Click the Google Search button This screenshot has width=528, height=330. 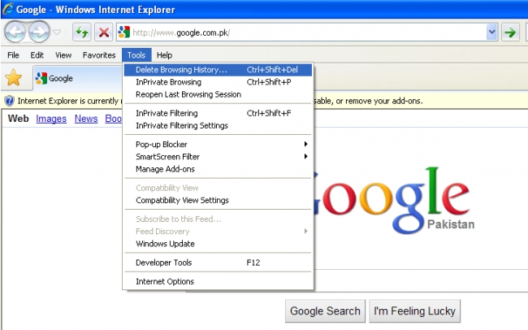pyautogui.click(x=325, y=310)
